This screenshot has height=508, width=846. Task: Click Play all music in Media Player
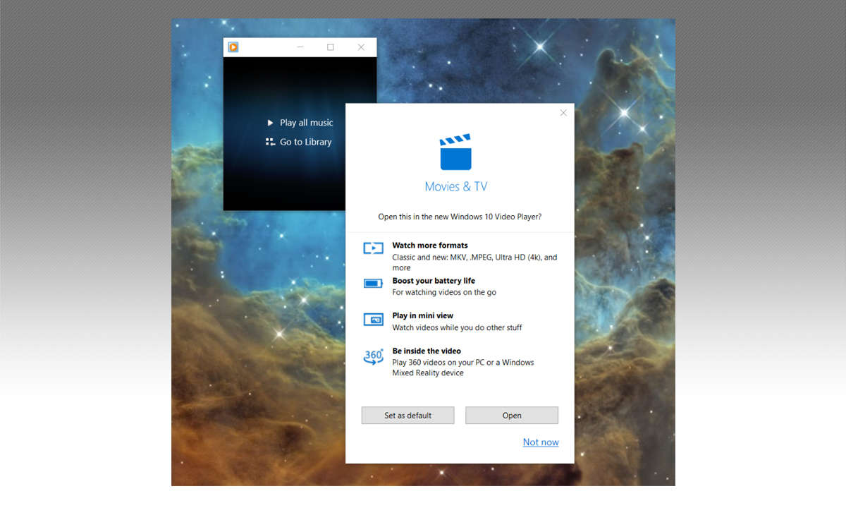(x=306, y=123)
